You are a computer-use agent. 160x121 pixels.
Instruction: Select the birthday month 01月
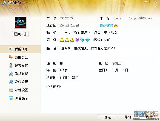coord(115,70)
